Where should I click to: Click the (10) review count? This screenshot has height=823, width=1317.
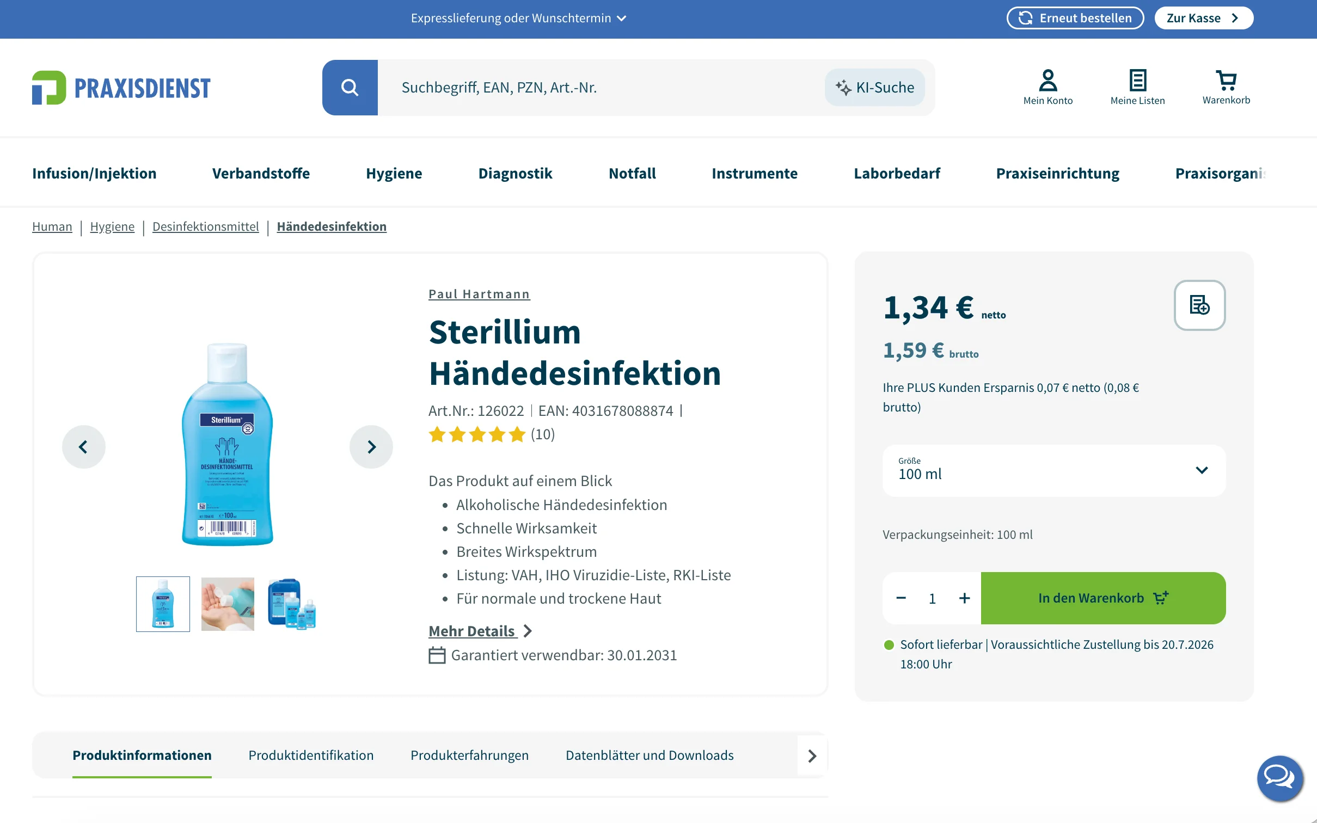[x=543, y=434]
